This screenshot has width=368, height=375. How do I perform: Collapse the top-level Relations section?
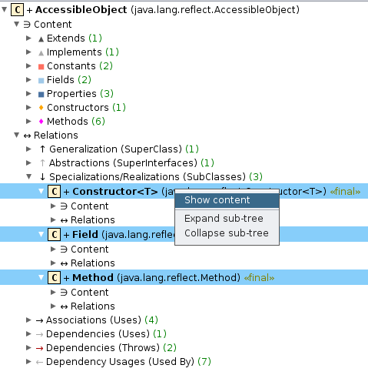click(x=17, y=135)
